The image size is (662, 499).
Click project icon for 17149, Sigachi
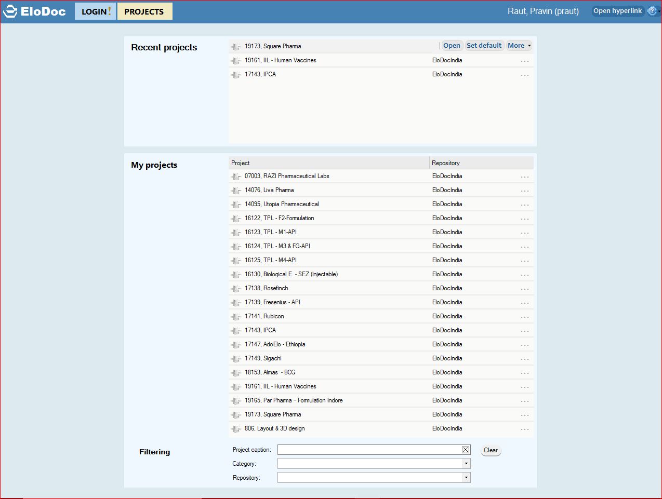pyautogui.click(x=236, y=359)
